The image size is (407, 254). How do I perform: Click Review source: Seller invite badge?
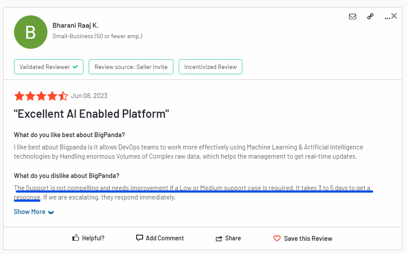[131, 67]
